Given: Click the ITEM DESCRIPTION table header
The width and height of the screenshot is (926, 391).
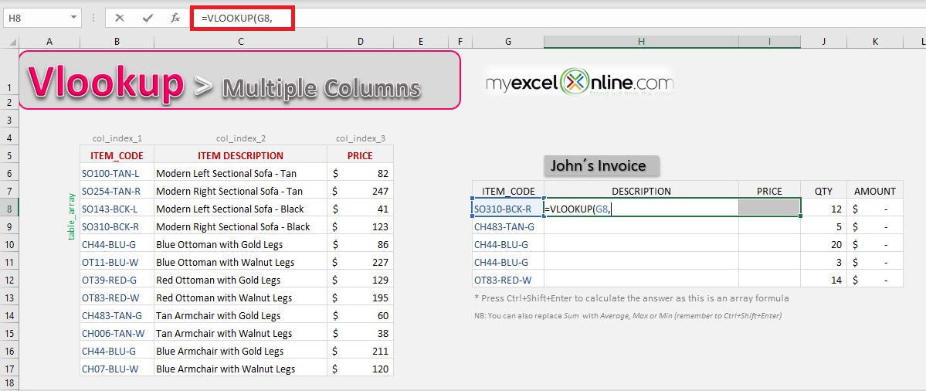Looking at the screenshot, I should coord(240,155).
